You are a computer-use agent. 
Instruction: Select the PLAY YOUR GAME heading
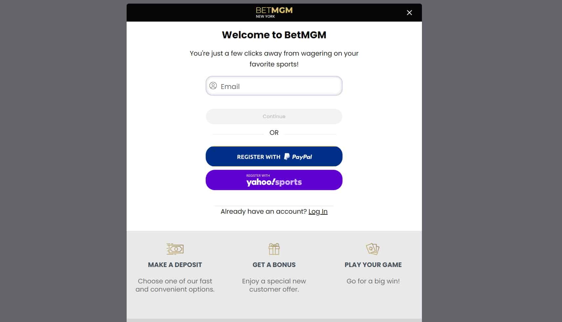(373, 265)
